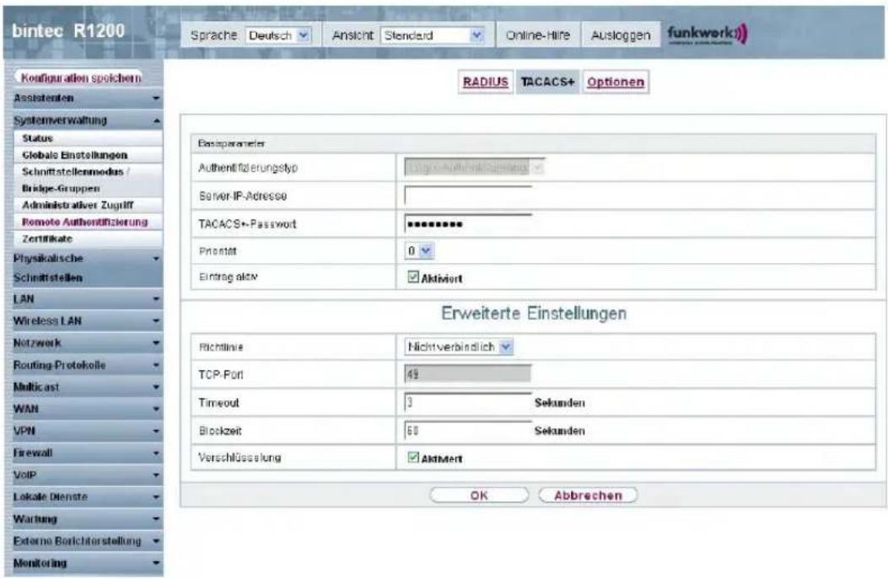Click the TACACS+-Passwort field
Image resolution: width=888 pixels, height=579 pixels.
[x=468, y=223]
